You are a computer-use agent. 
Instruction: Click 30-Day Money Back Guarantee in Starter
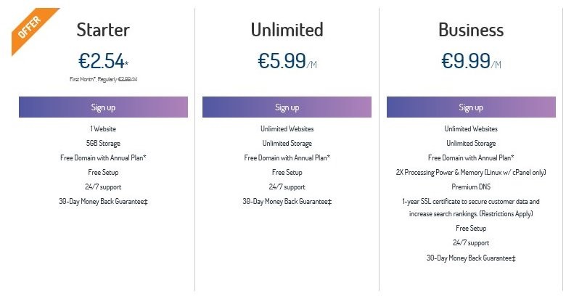[103, 202]
